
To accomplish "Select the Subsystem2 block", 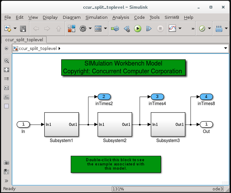I will pos(115,125).
